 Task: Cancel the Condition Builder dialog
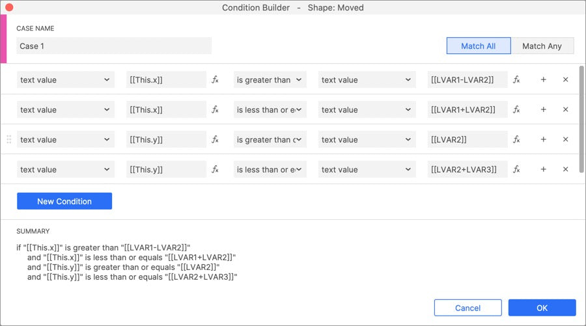click(x=467, y=308)
